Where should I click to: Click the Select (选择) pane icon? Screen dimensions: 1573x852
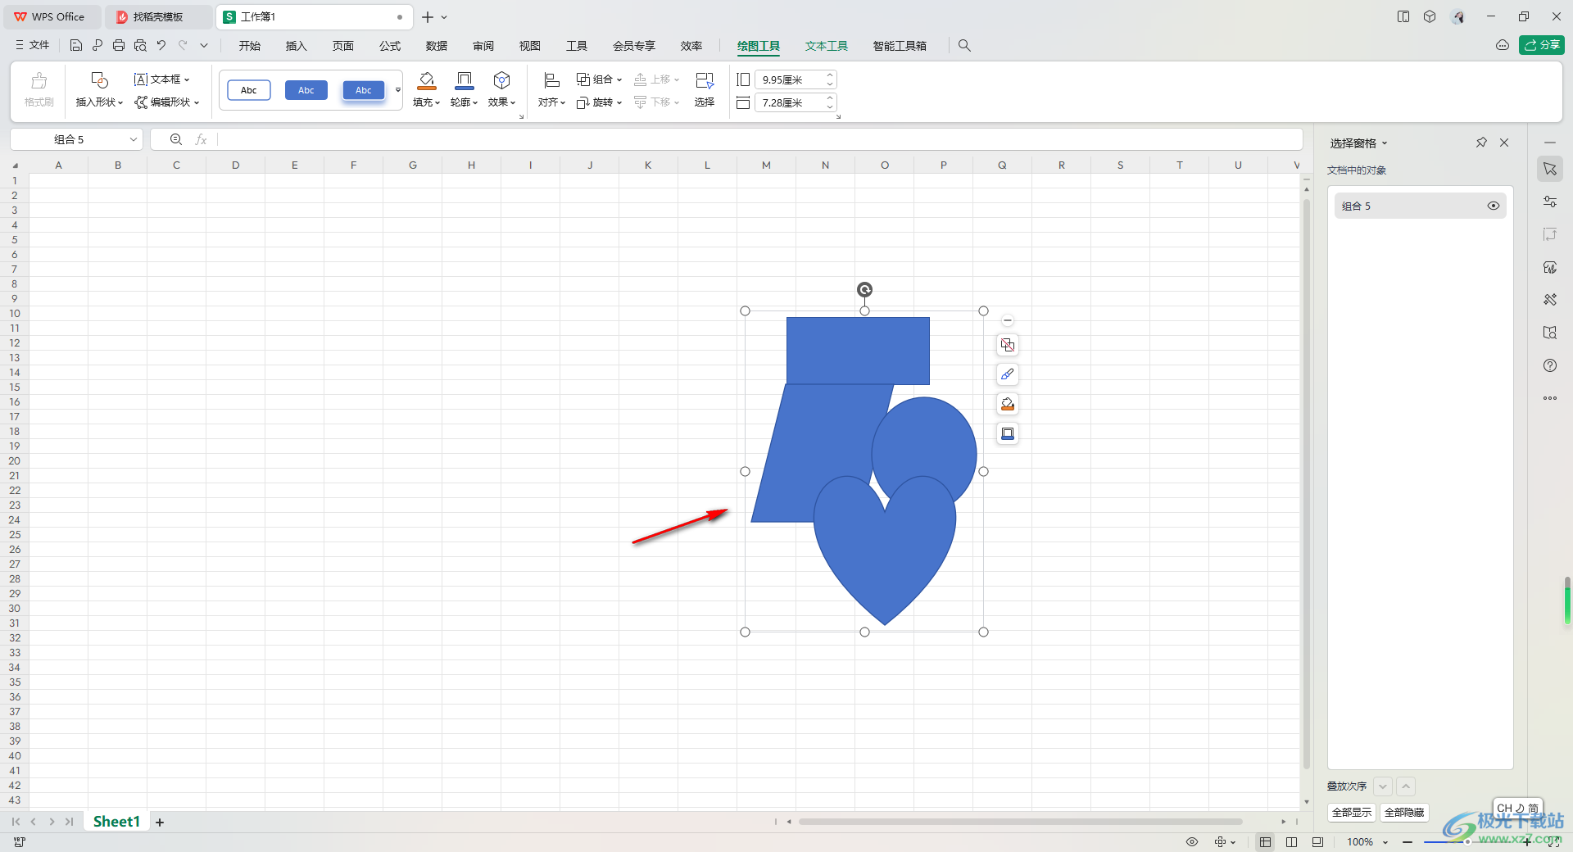[705, 80]
